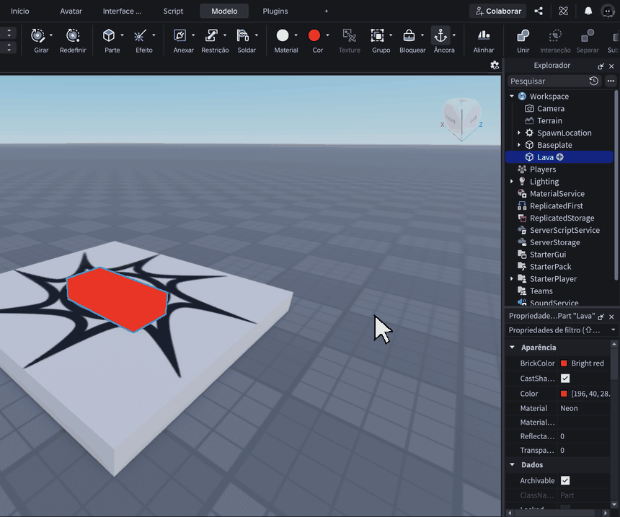The height and width of the screenshot is (517, 620).
Task: Open viewport settings gear icon
Action: pos(495,66)
